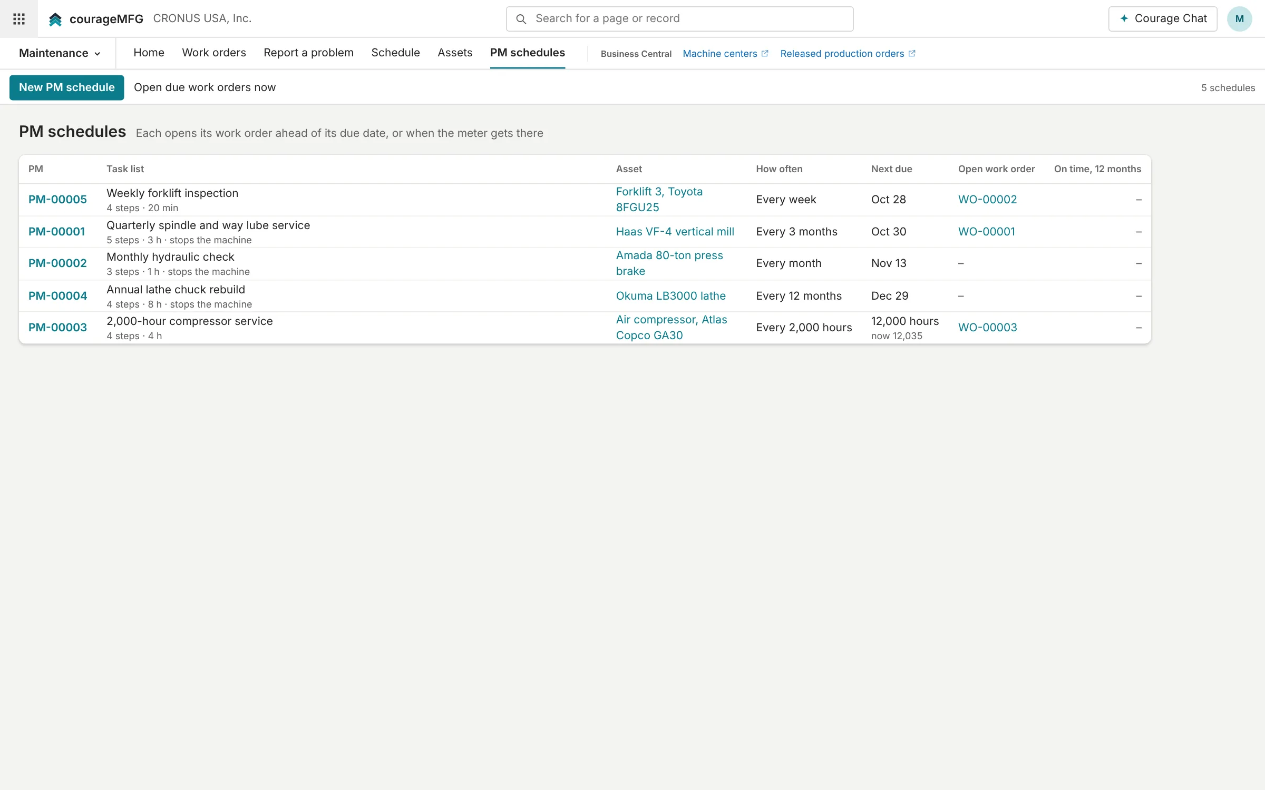Screen dimensions: 1265x790
Task: Click the Task list column header
Action: point(125,169)
